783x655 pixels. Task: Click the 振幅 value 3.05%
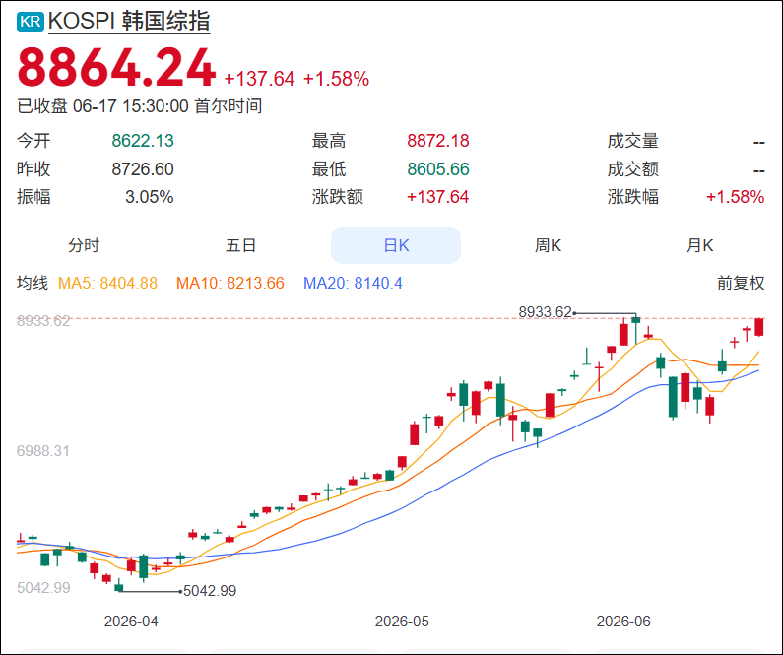(x=150, y=197)
